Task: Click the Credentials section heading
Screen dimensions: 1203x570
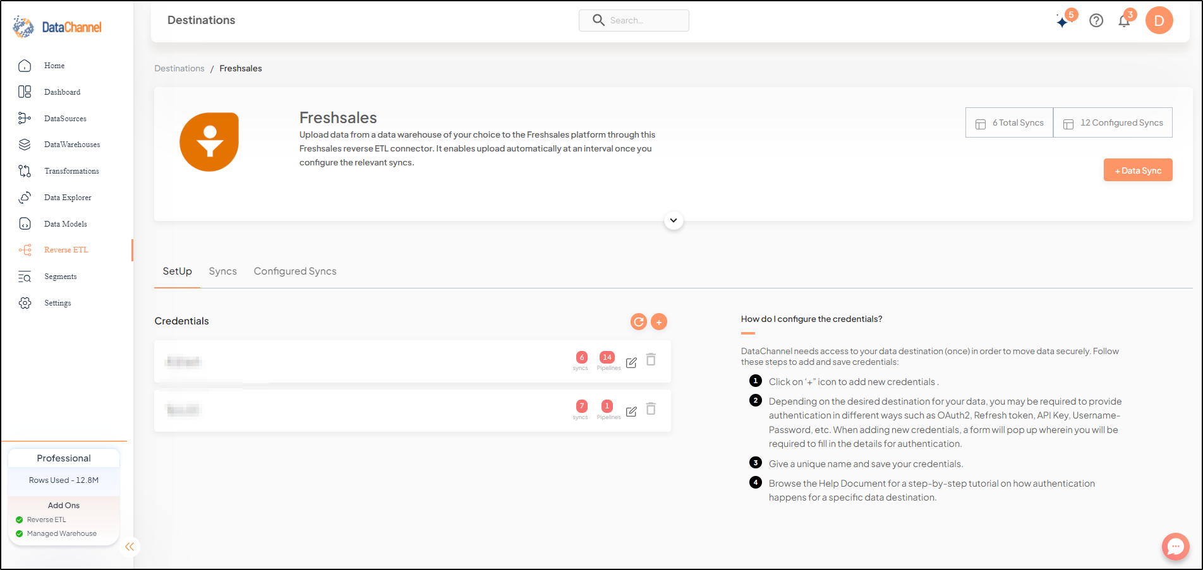Action: tap(182, 321)
